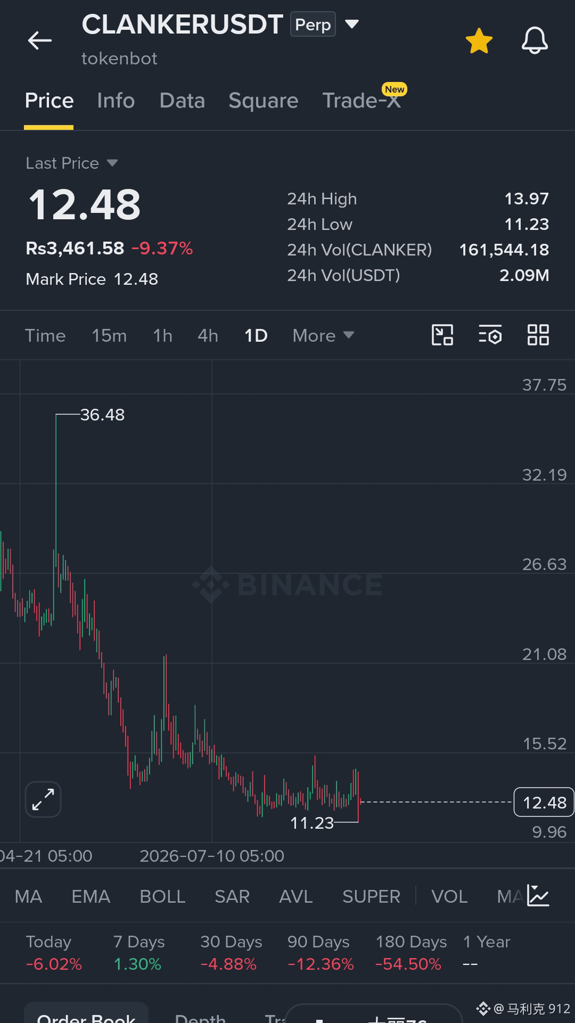
Task: Select the 4h timeframe
Action: point(208,336)
